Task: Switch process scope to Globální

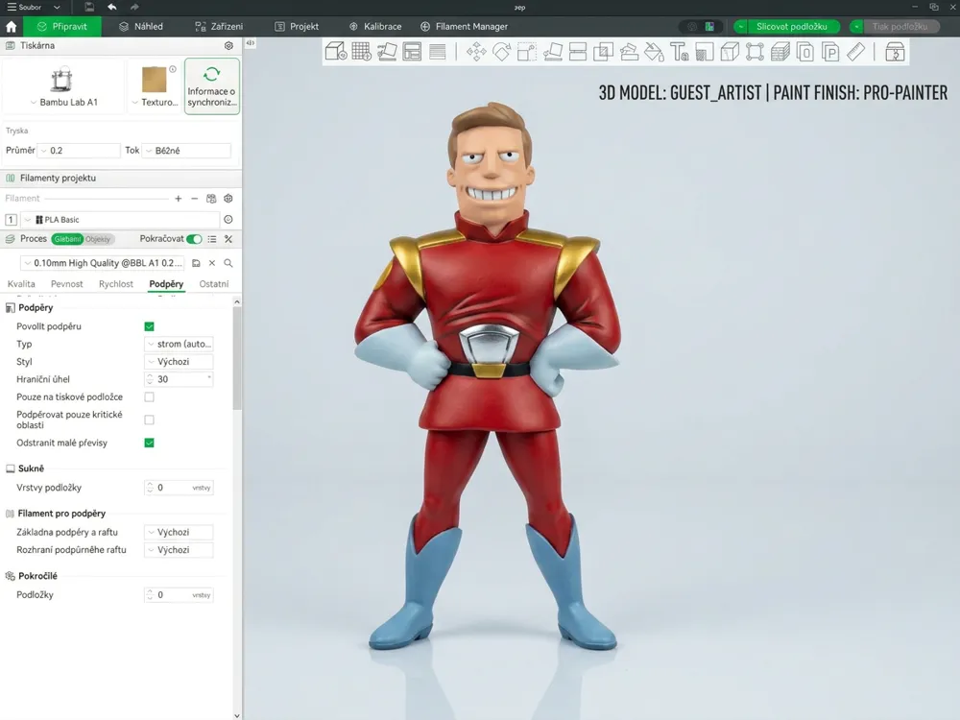Action: [x=67, y=239]
